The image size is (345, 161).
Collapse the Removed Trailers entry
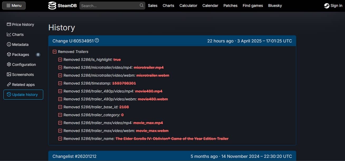click(x=55, y=52)
